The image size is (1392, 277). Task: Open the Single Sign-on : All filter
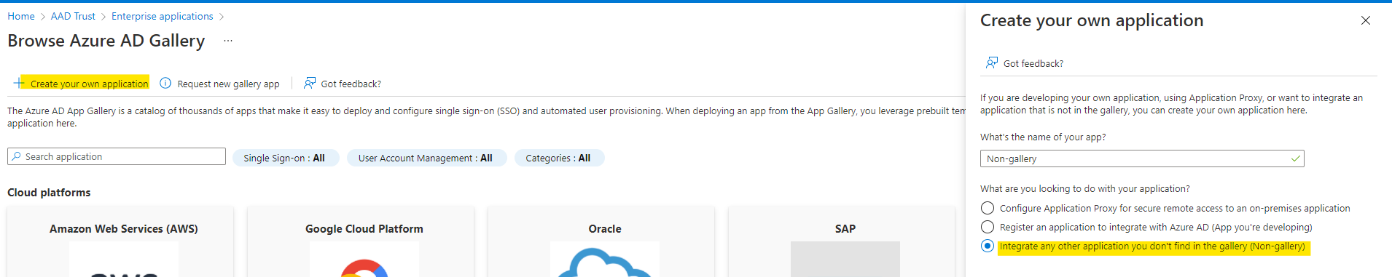tap(285, 158)
